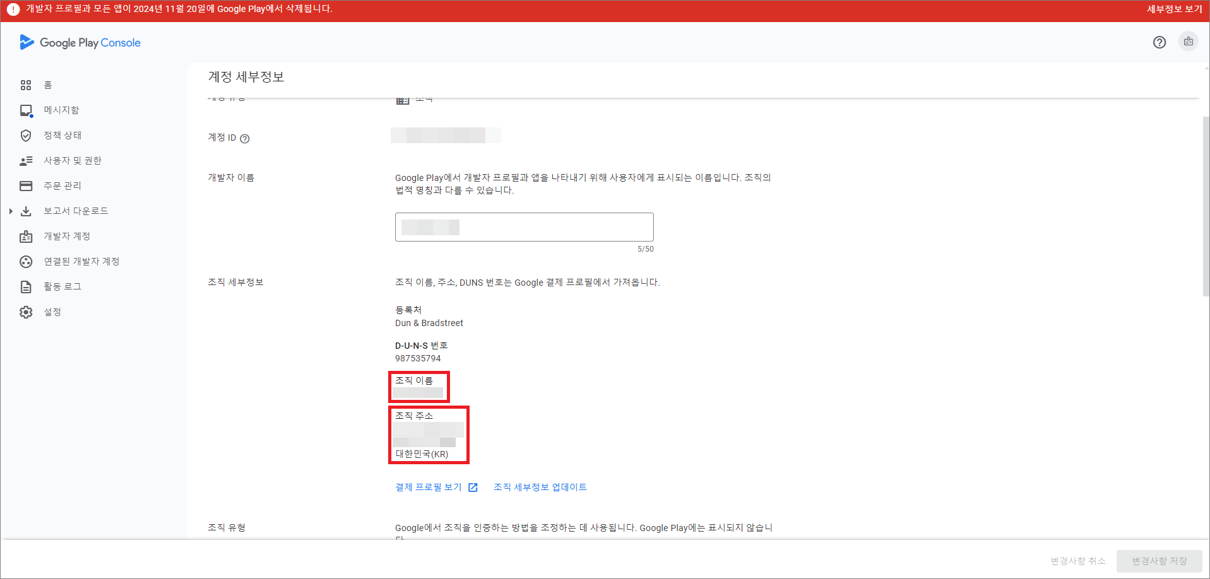Click the 계정 세부정보 page heading
Image resolution: width=1210 pixels, height=579 pixels.
point(246,77)
